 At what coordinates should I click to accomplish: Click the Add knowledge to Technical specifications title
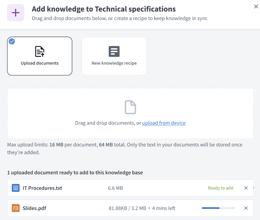click(104, 9)
